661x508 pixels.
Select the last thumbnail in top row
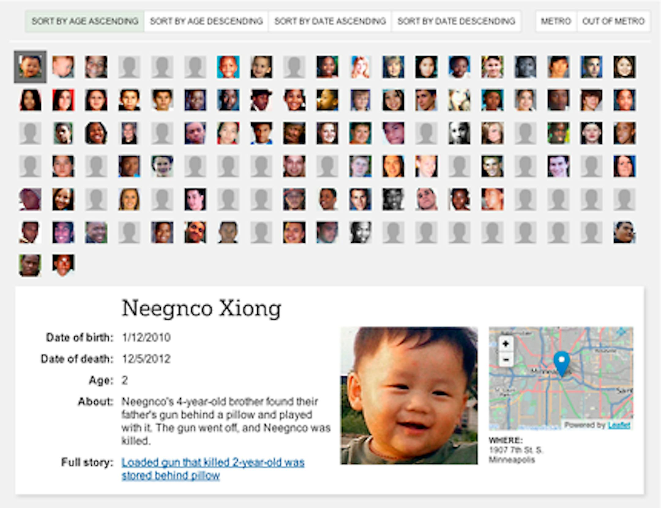(x=624, y=67)
